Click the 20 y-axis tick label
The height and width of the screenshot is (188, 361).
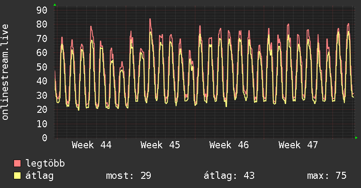pyautogui.click(x=42, y=110)
